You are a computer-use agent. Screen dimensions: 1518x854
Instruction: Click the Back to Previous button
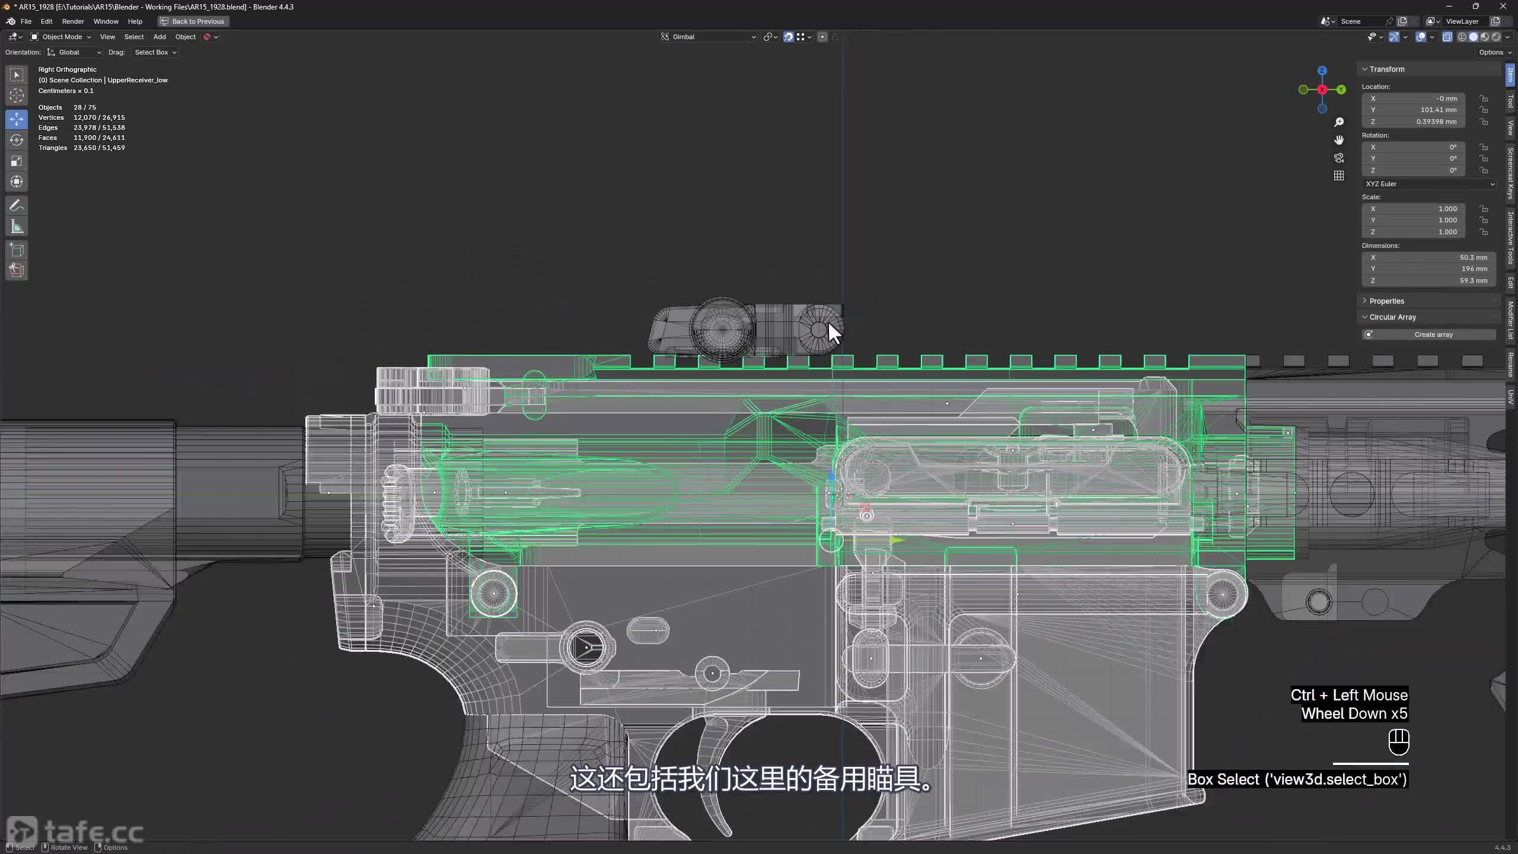(193, 21)
